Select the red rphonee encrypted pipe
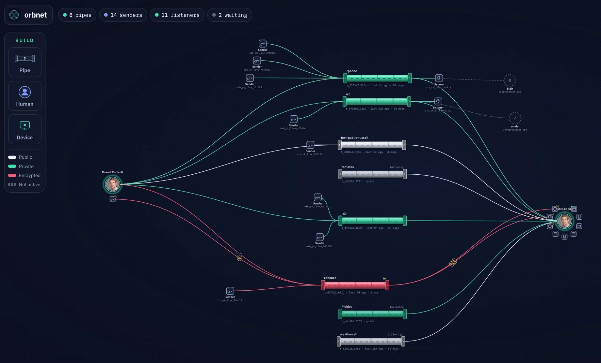This screenshot has height=363, width=601. (355, 285)
